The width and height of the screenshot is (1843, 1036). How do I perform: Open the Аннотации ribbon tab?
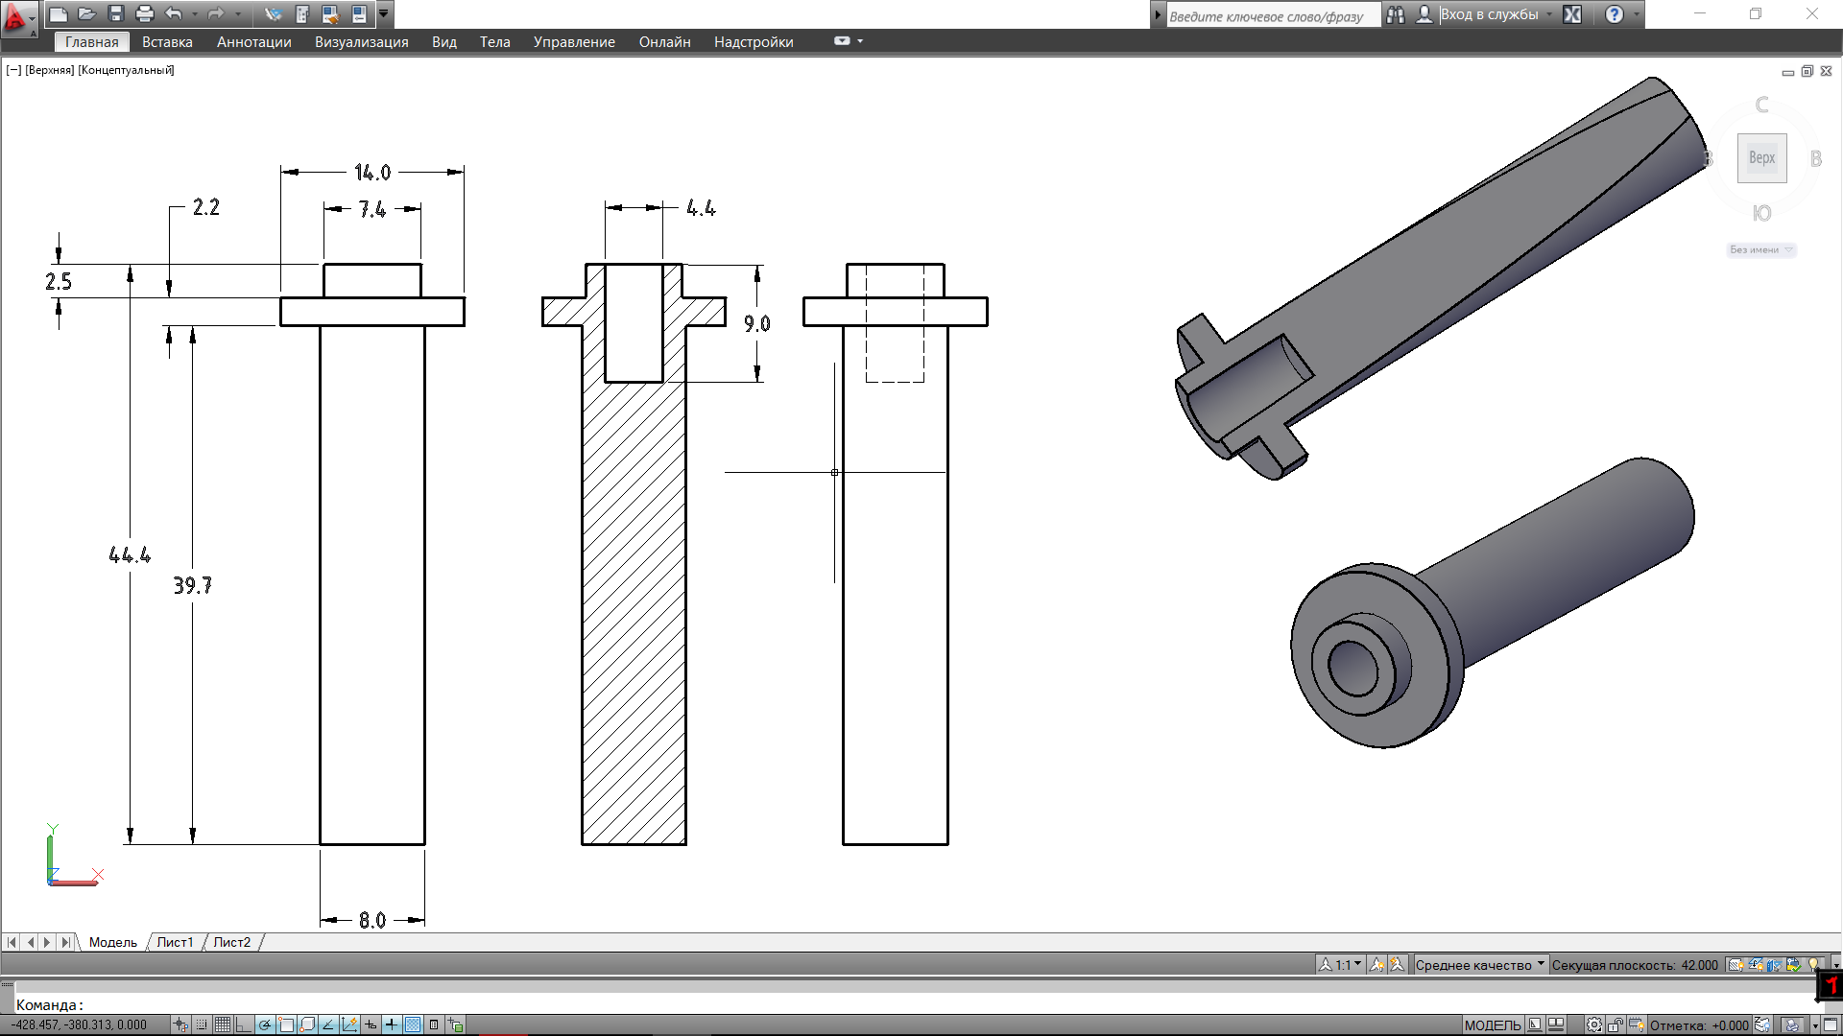click(x=253, y=42)
